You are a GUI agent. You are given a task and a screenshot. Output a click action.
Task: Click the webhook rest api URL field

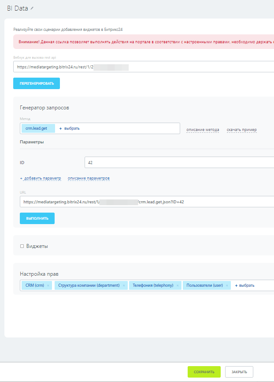tap(141, 67)
